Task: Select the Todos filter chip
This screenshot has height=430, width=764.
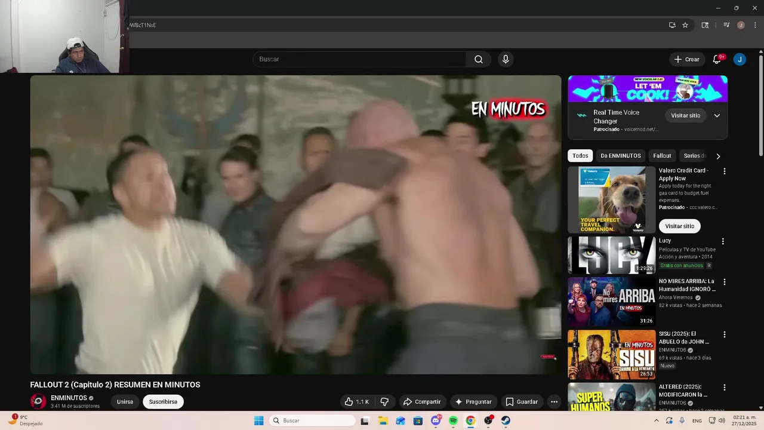Action: [x=580, y=156]
